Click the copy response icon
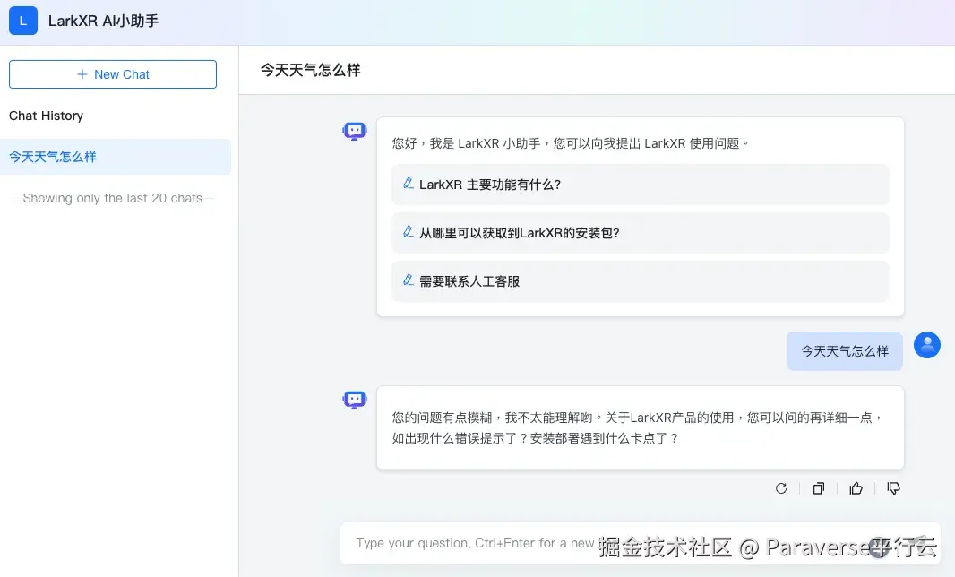The image size is (955, 577). point(818,488)
